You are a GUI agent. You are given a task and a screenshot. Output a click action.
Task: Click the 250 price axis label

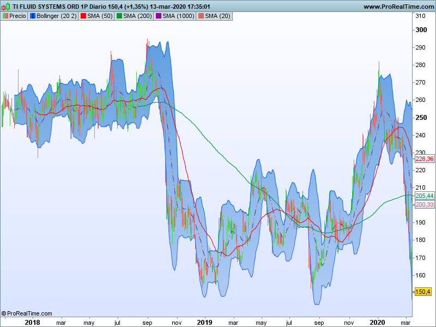pos(421,118)
